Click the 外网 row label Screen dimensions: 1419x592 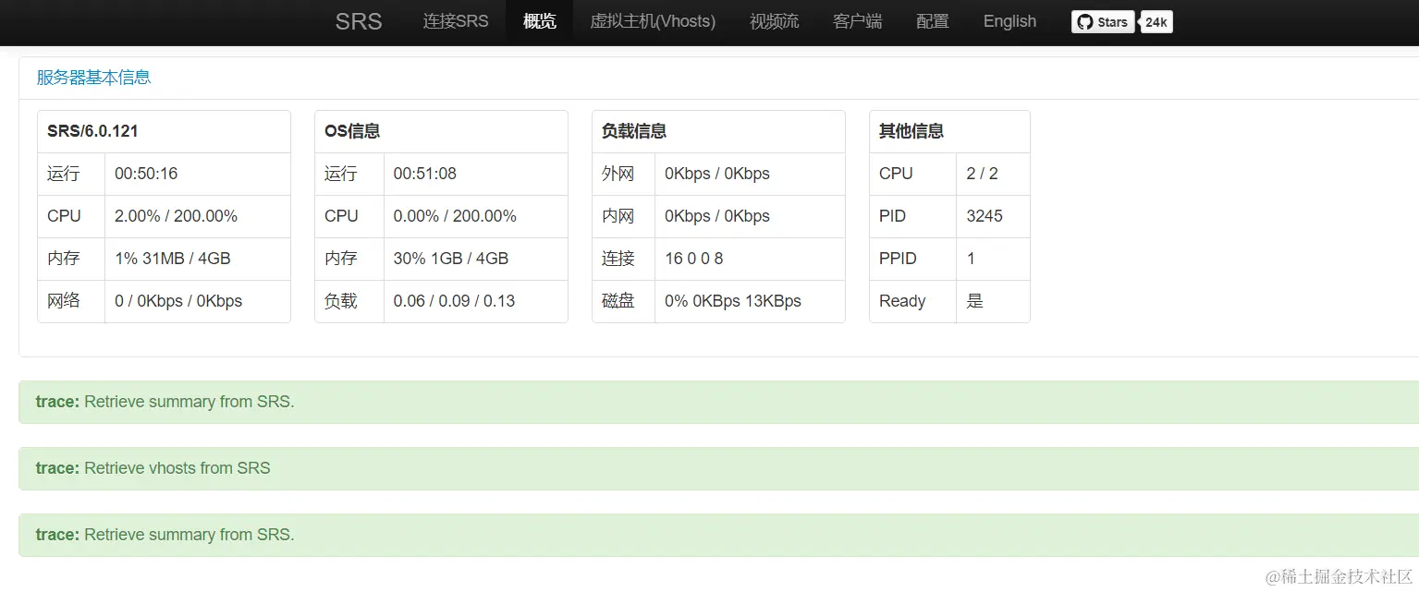coord(618,174)
